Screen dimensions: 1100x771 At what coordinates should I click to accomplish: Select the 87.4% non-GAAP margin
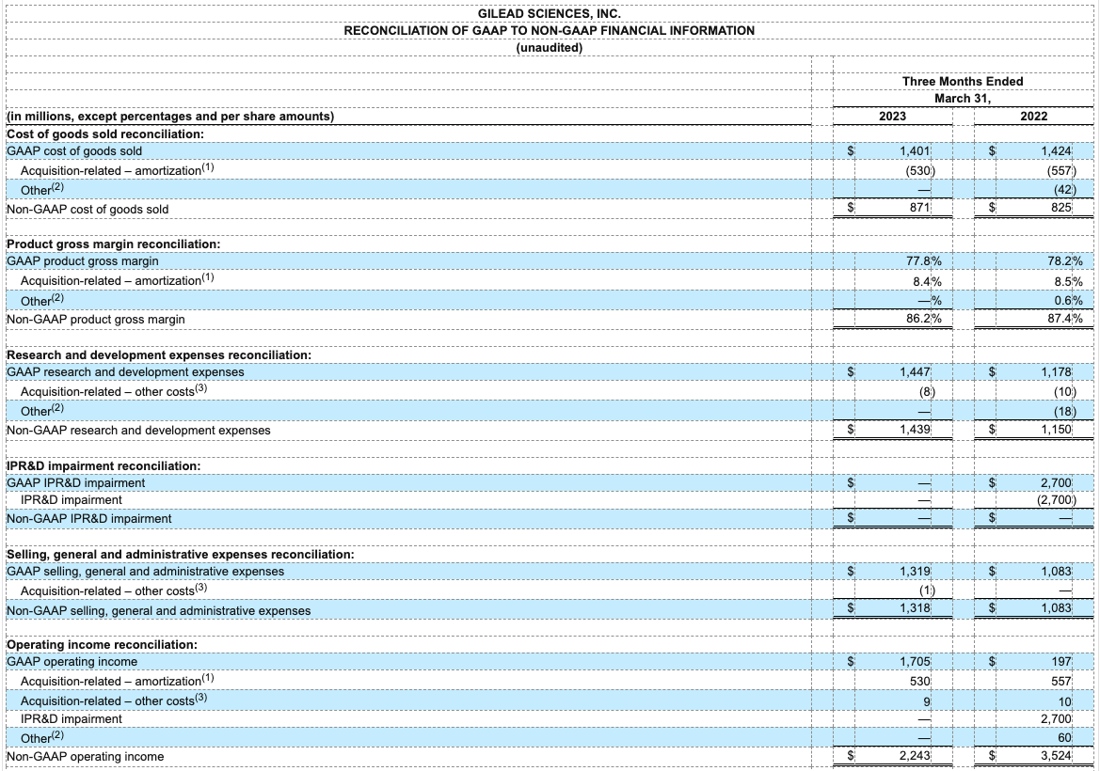point(1065,318)
